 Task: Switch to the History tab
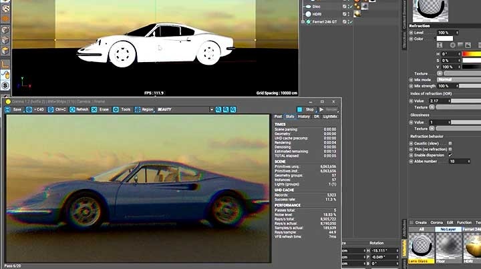coord(304,116)
